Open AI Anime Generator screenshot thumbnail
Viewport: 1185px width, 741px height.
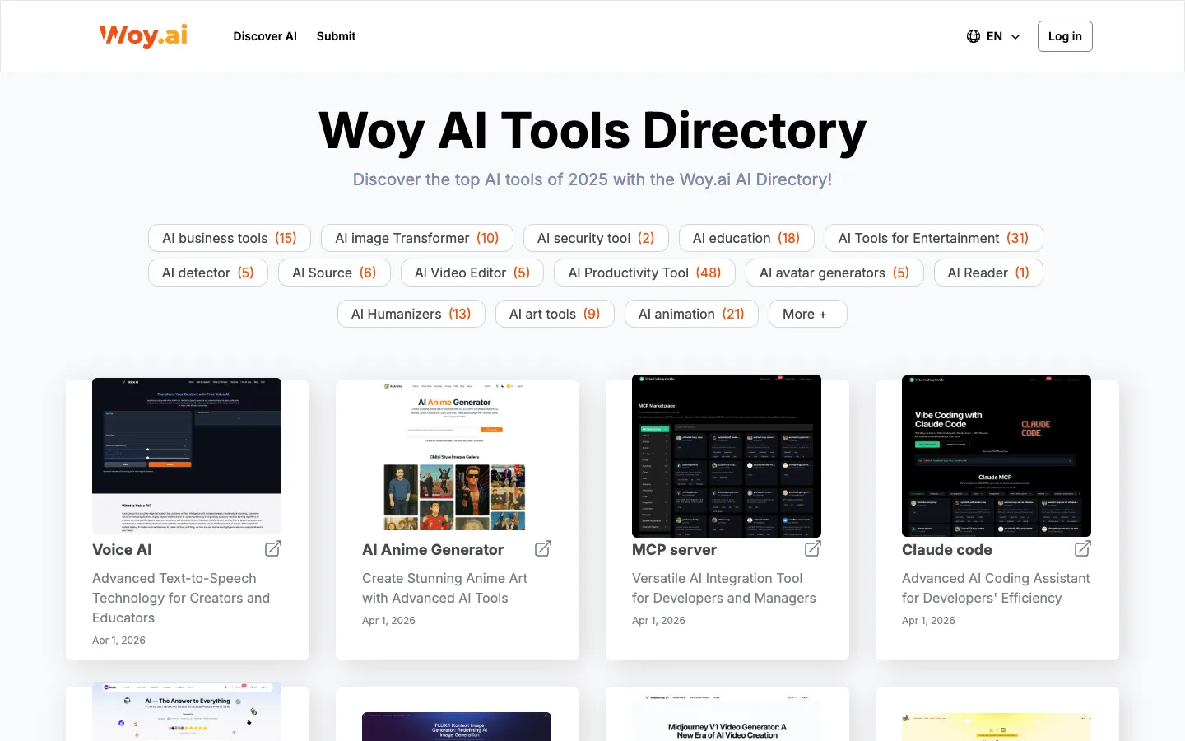[x=457, y=455]
